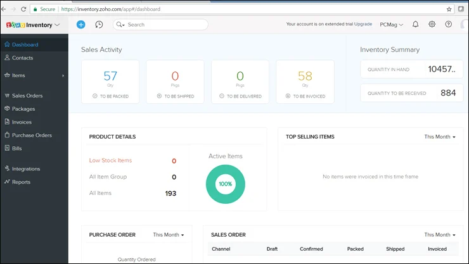Open the To Be Delivered card
This screenshot has width=469, height=264.
tap(240, 82)
